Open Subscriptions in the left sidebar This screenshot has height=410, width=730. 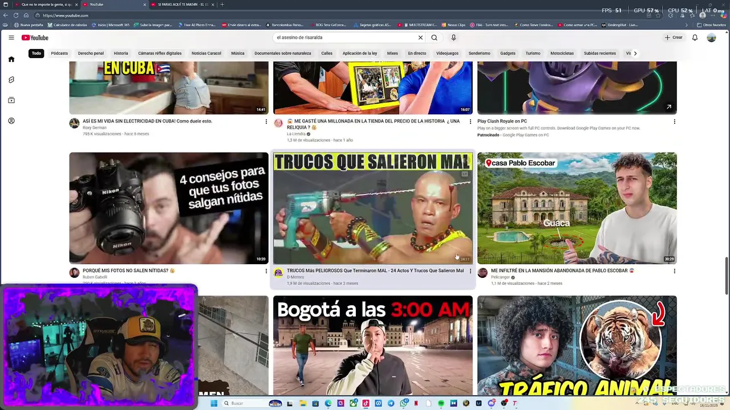[x=11, y=100]
